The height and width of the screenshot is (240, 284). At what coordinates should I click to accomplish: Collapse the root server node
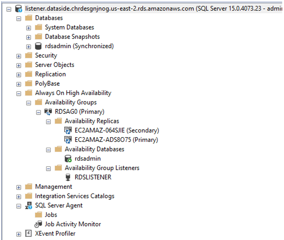click(x=9, y=9)
